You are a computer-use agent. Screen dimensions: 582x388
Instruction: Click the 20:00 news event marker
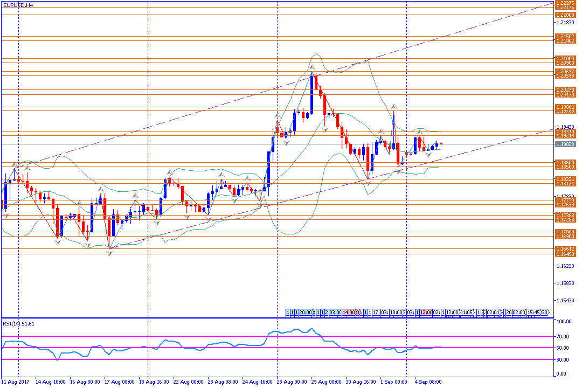pos(306,312)
